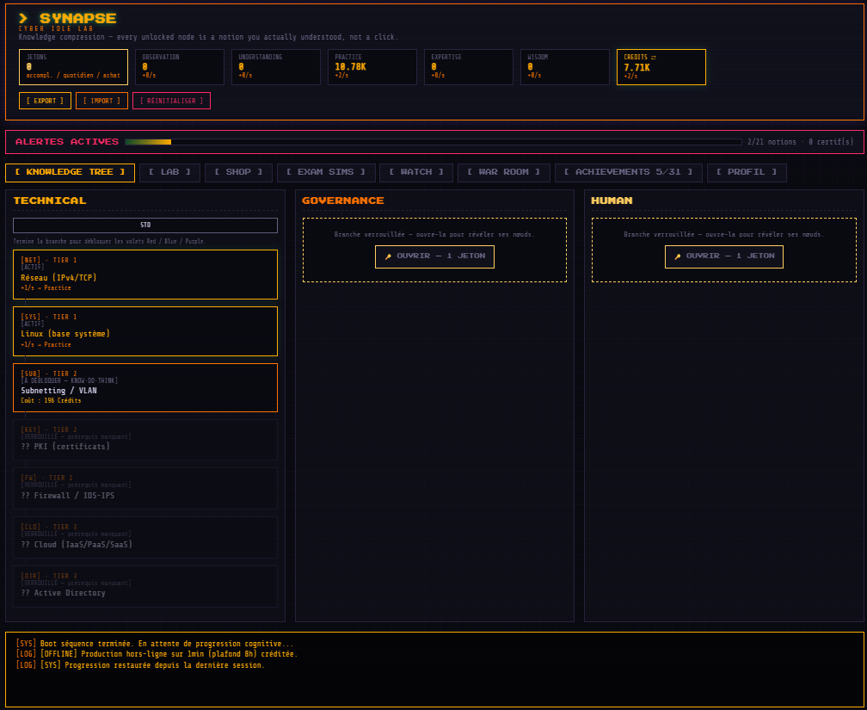The height and width of the screenshot is (710, 867).
Task: Click the SYNAPSE chevron logo
Action: coord(23,19)
